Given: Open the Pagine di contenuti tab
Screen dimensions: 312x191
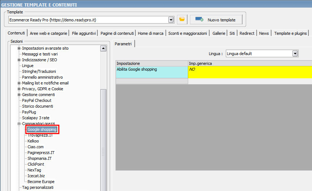Looking at the screenshot, I should tap(117, 33).
